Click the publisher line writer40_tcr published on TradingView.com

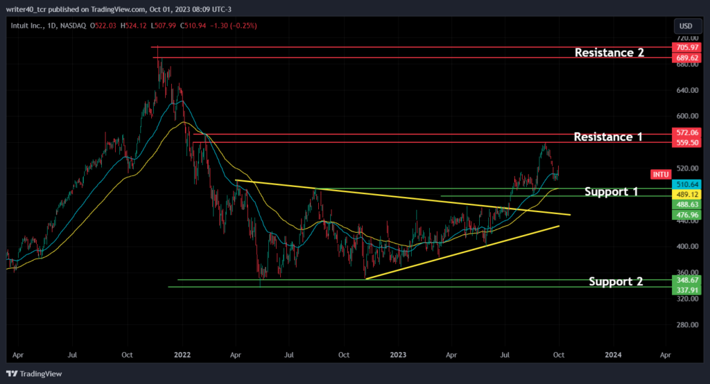tap(76, 10)
